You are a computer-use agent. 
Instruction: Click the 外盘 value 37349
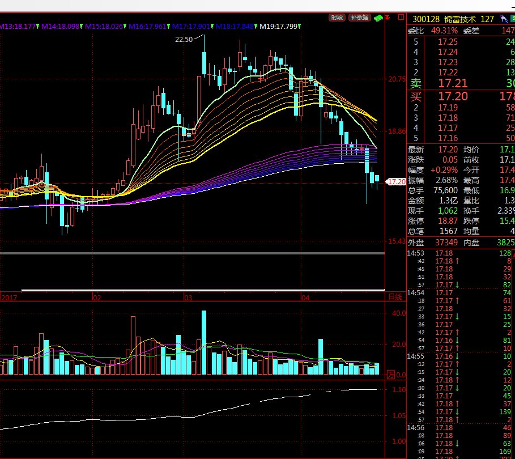(x=446, y=243)
